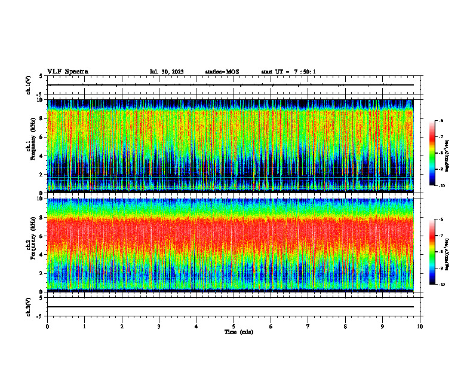Click time-axis tick label "6"
473x366 pixels.
(x=271, y=327)
